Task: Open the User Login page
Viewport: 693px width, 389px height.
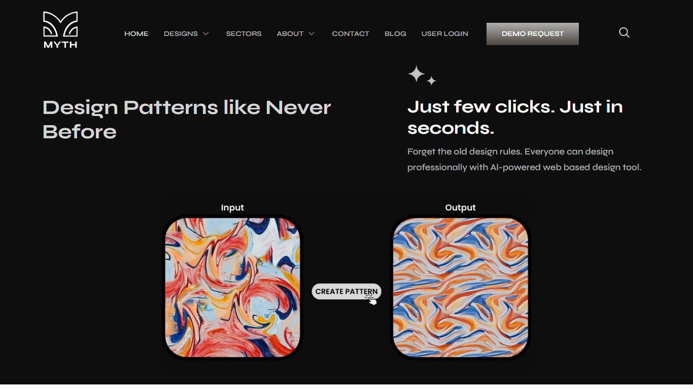Action: [x=445, y=34]
